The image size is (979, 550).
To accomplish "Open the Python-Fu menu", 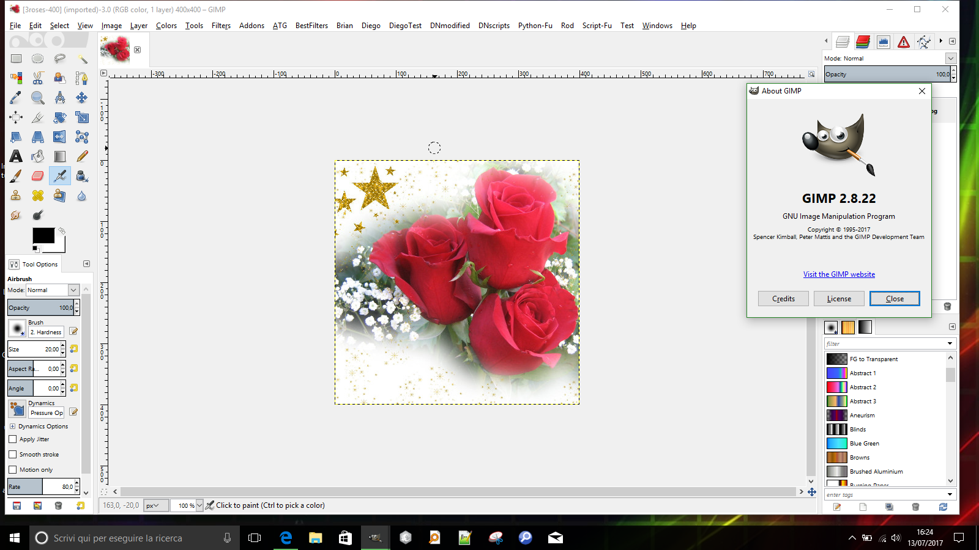I will click(x=535, y=26).
